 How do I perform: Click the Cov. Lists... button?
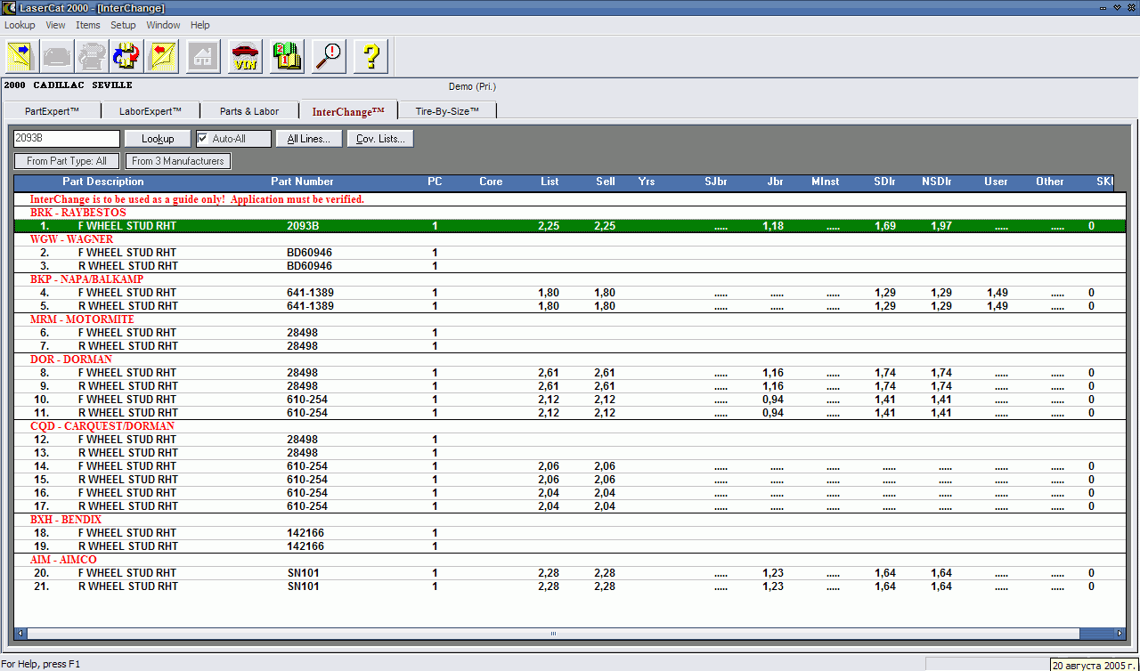point(380,139)
